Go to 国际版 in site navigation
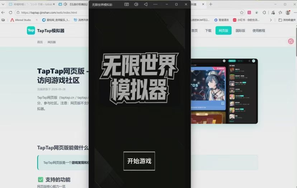Viewport: 297px width, 188px height. tap(240, 30)
